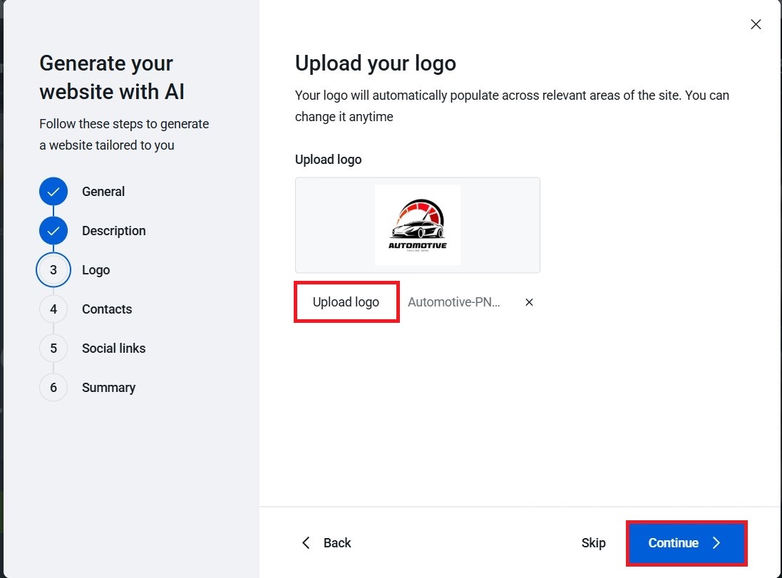Click the Description step checkmark circle

tap(53, 231)
